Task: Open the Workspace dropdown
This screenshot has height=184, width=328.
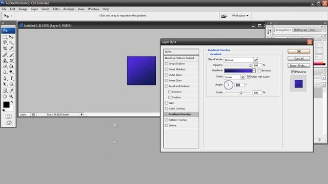Action: 240,16
